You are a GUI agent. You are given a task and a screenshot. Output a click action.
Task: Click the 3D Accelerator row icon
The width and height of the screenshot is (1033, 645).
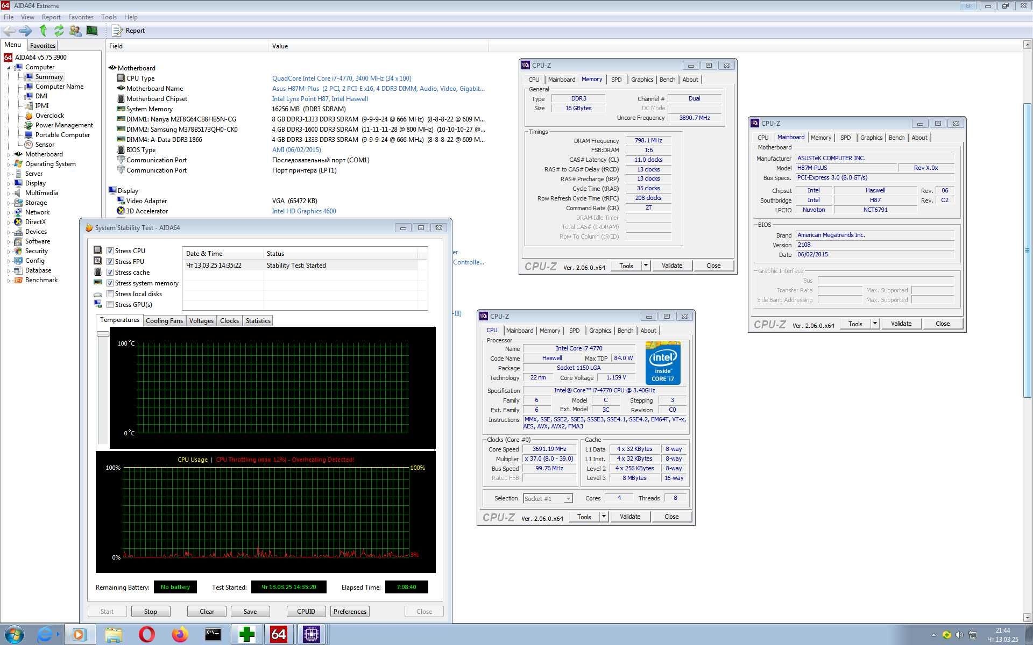(x=121, y=211)
